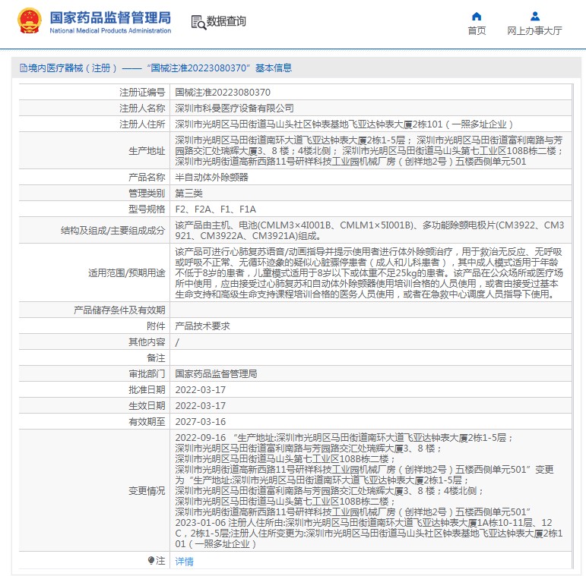Viewport: 586px width, 576px height.
Task: Click approval department value 国家药品监督管理局
Action: click(x=216, y=374)
